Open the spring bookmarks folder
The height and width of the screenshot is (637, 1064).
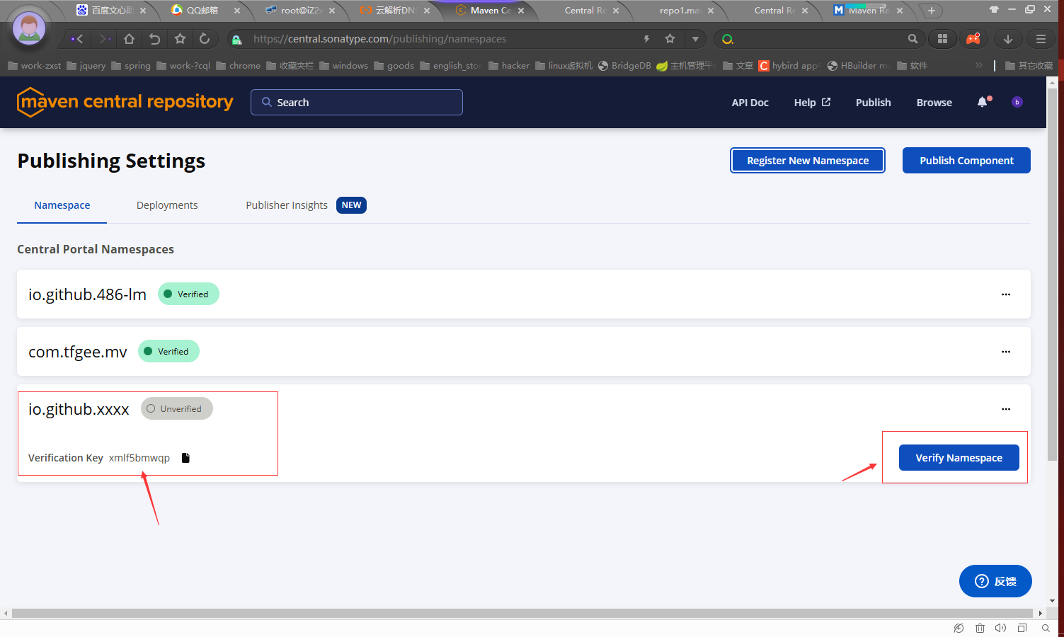point(130,65)
